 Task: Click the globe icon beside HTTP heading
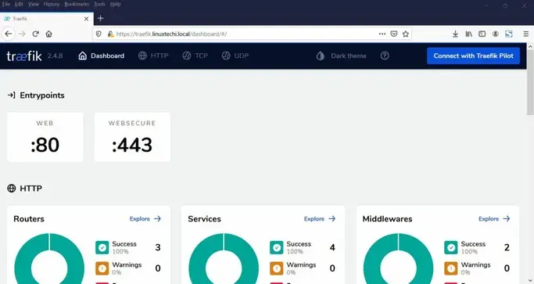12,189
